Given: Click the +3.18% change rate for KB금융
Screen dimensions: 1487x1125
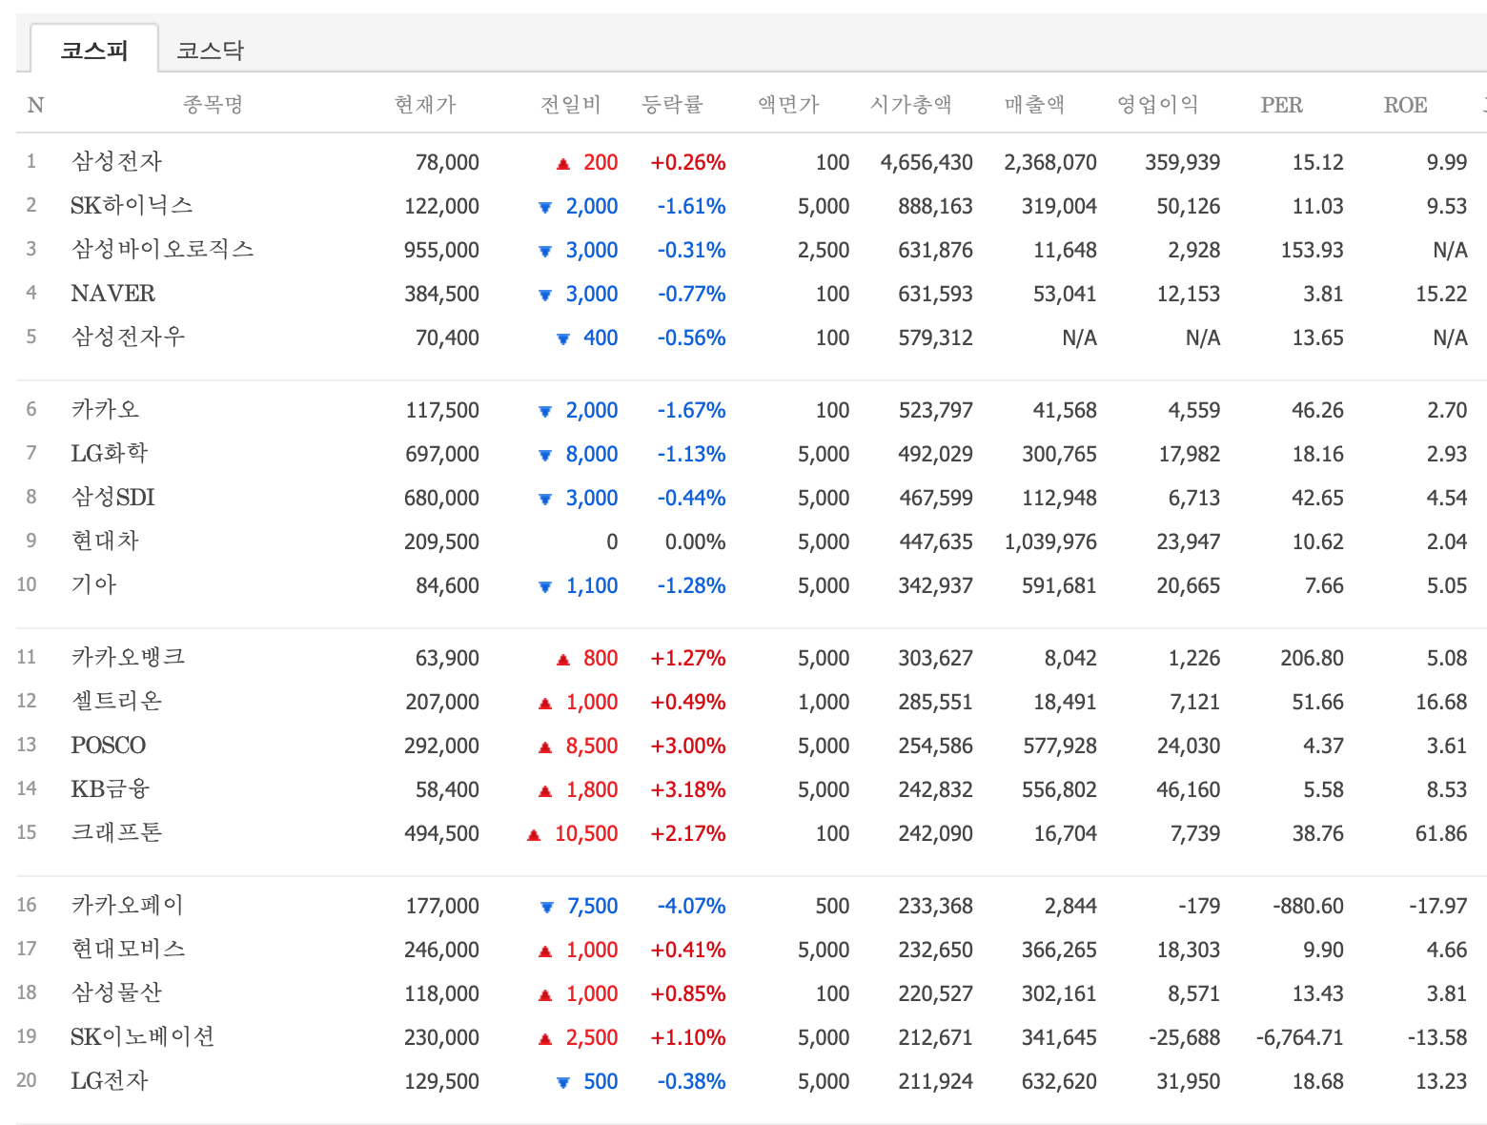Looking at the screenshot, I should click(x=688, y=789).
